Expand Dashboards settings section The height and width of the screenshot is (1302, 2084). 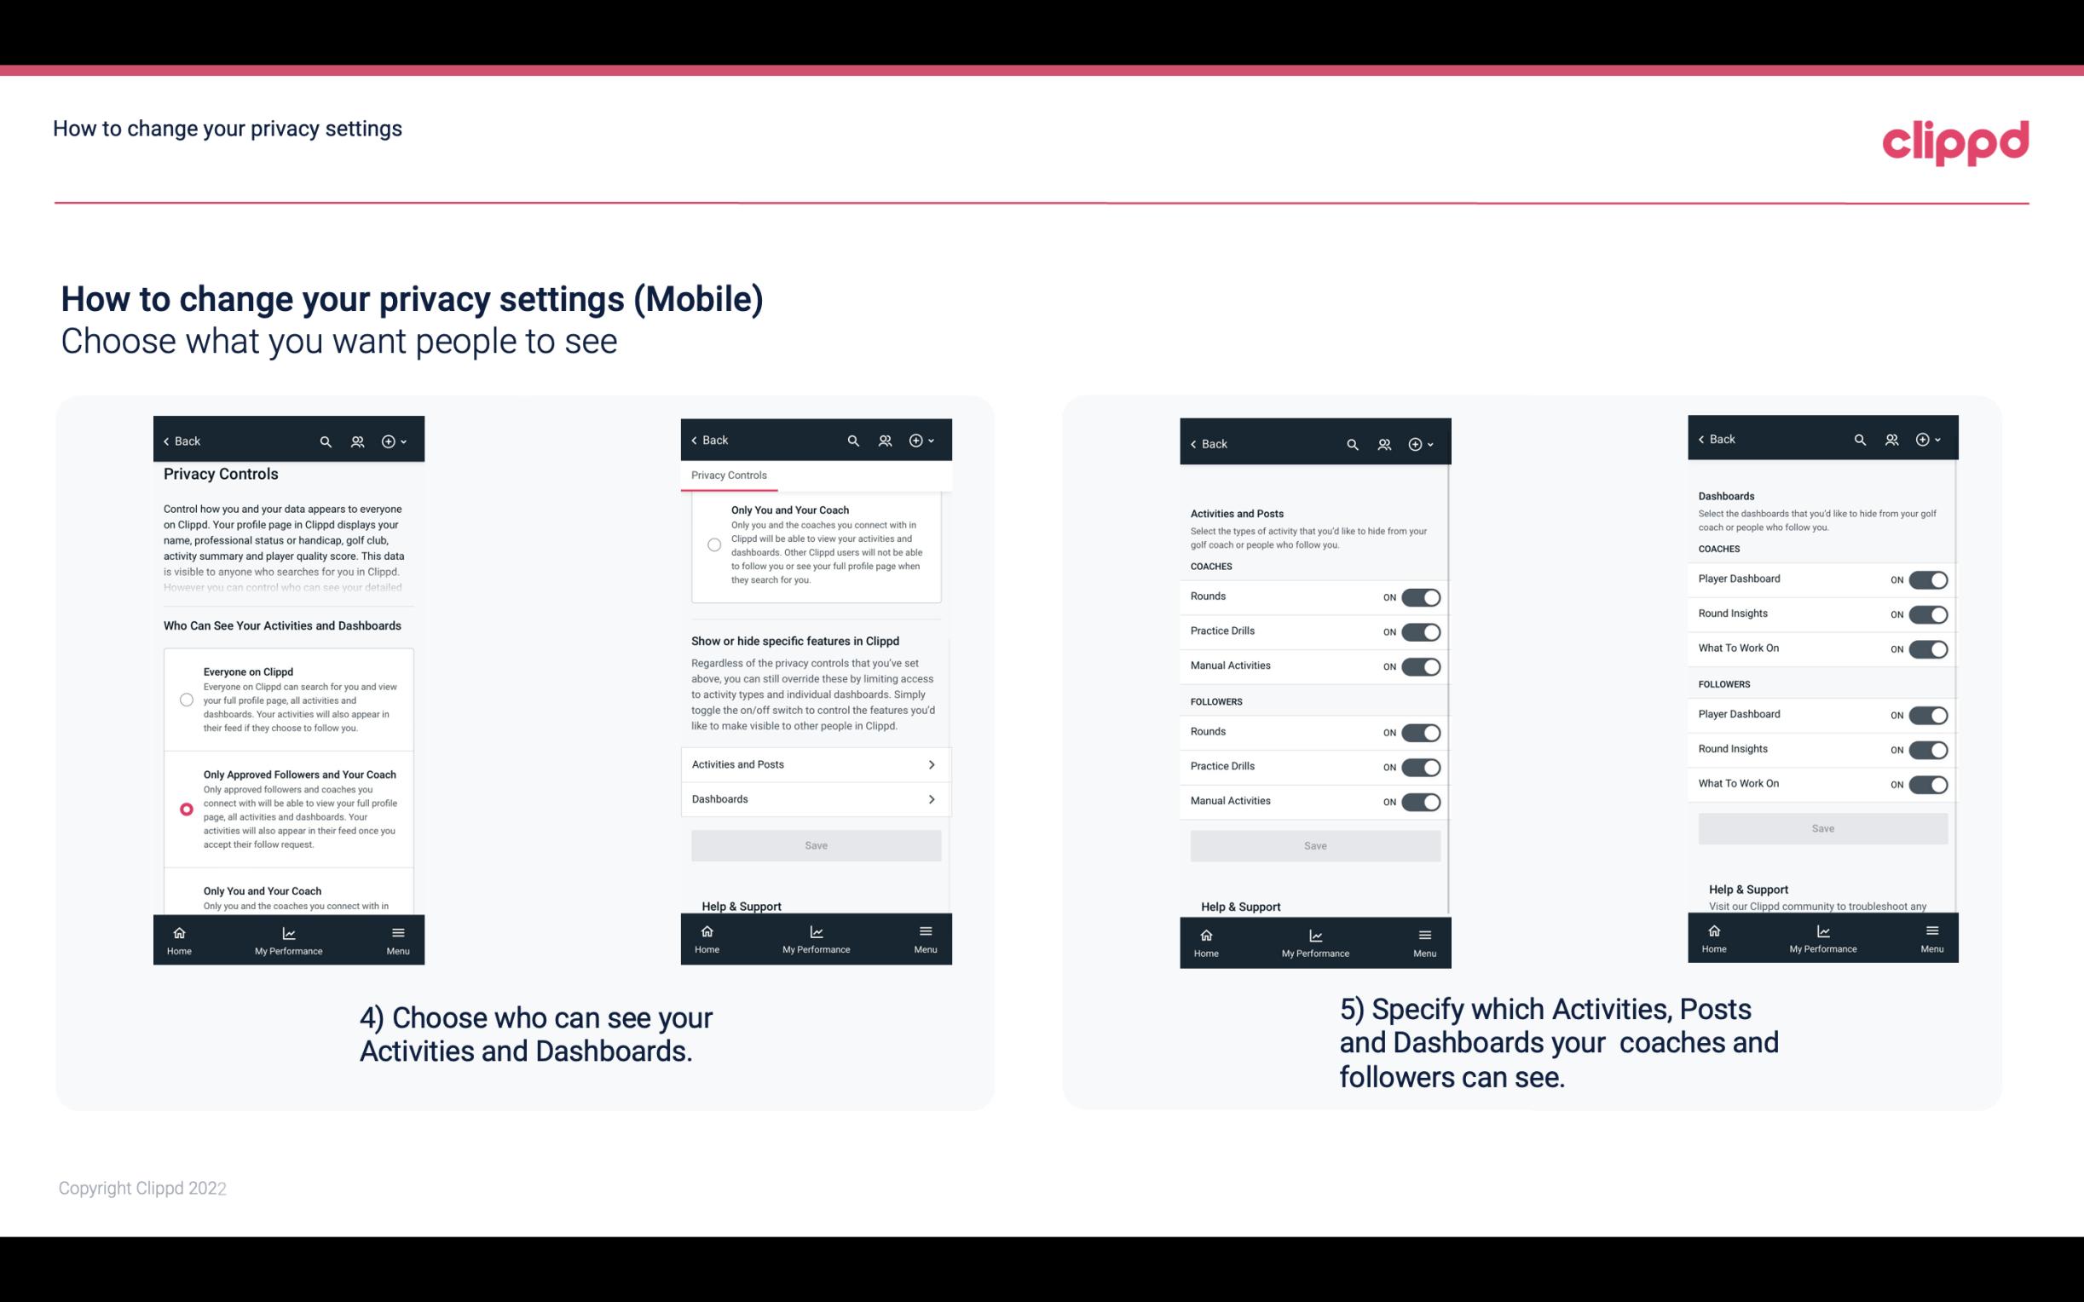815,798
